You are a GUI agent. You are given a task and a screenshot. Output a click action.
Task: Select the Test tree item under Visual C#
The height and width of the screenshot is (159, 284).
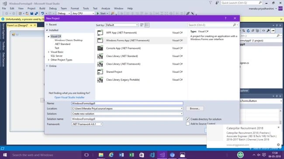pyautogui.click(x=57, y=48)
